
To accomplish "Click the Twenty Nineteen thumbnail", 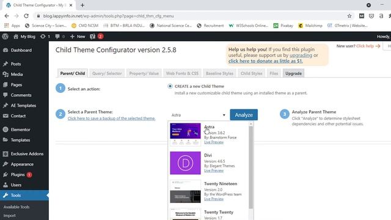I will click(185, 191).
